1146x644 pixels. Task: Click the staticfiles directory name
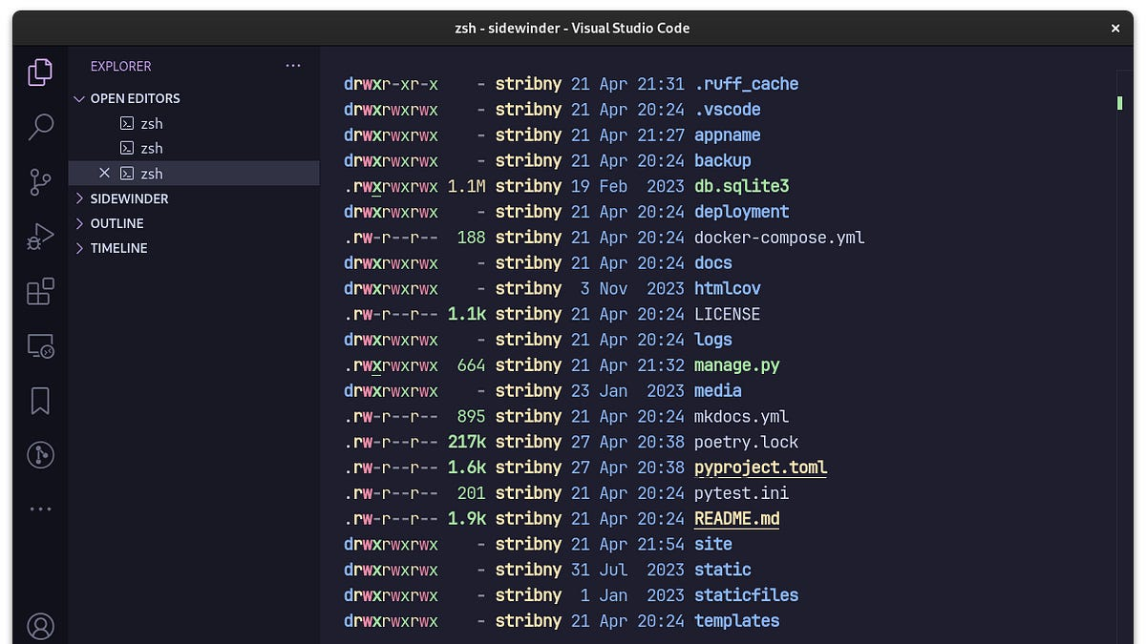point(746,595)
